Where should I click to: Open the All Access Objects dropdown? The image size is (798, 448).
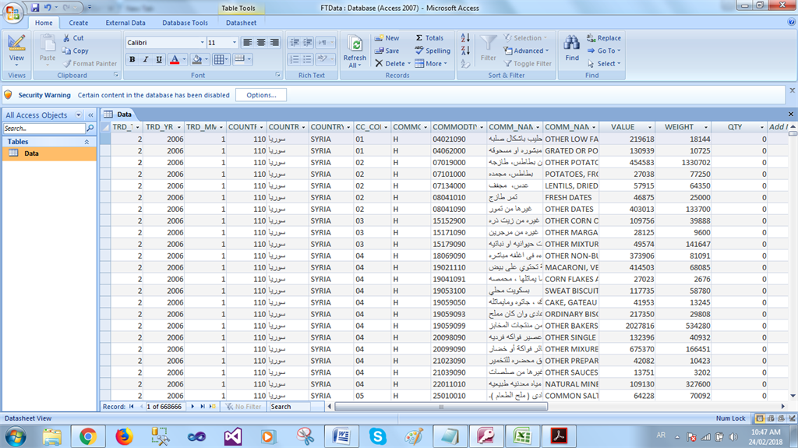[x=79, y=115]
